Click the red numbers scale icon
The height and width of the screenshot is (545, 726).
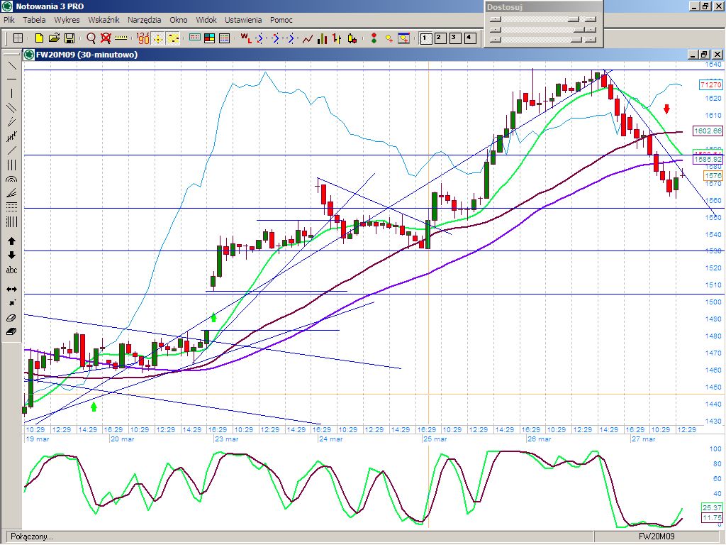pos(143,38)
